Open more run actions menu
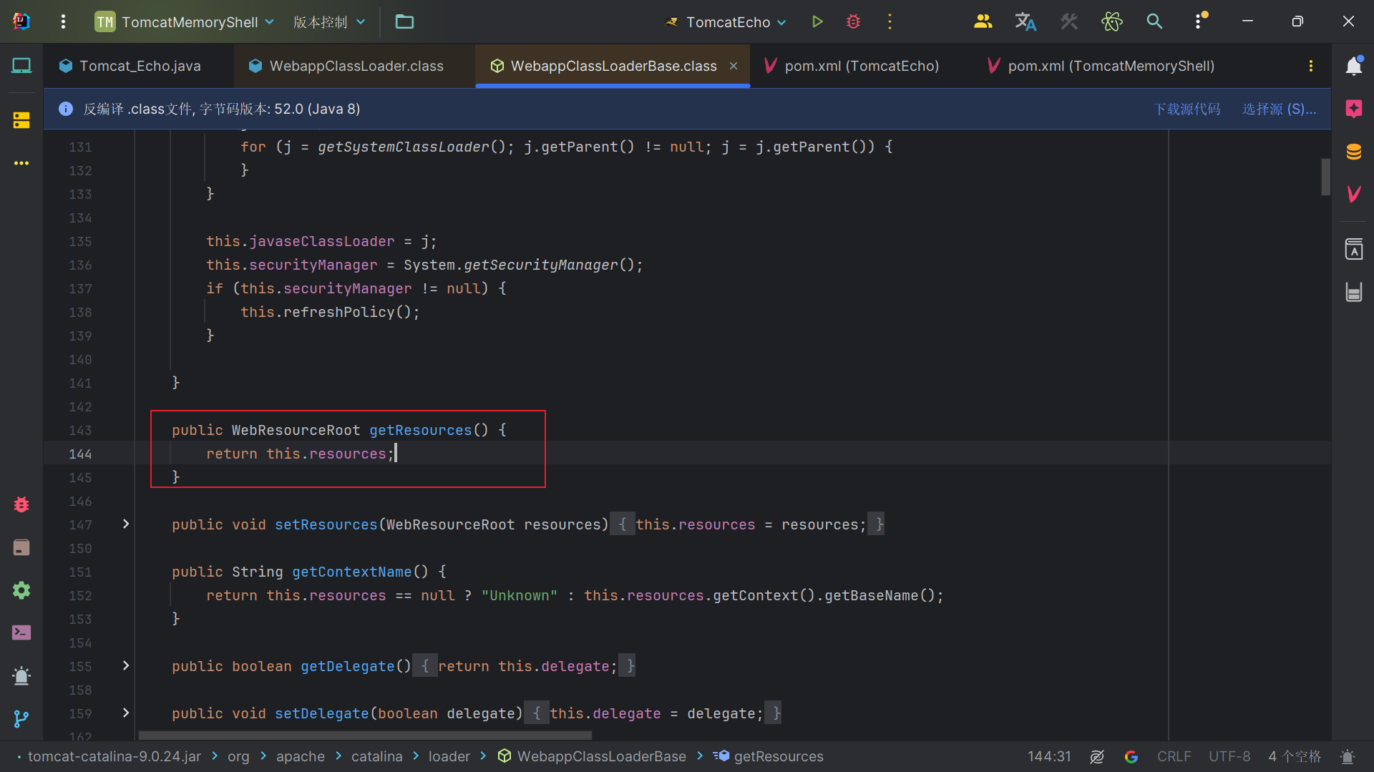This screenshot has height=772, width=1374. [x=890, y=21]
